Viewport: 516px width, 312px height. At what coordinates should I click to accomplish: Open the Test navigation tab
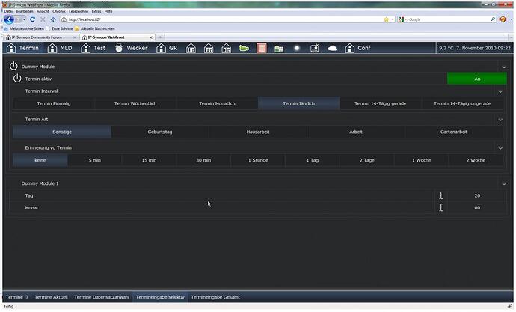tap(93, 48)
